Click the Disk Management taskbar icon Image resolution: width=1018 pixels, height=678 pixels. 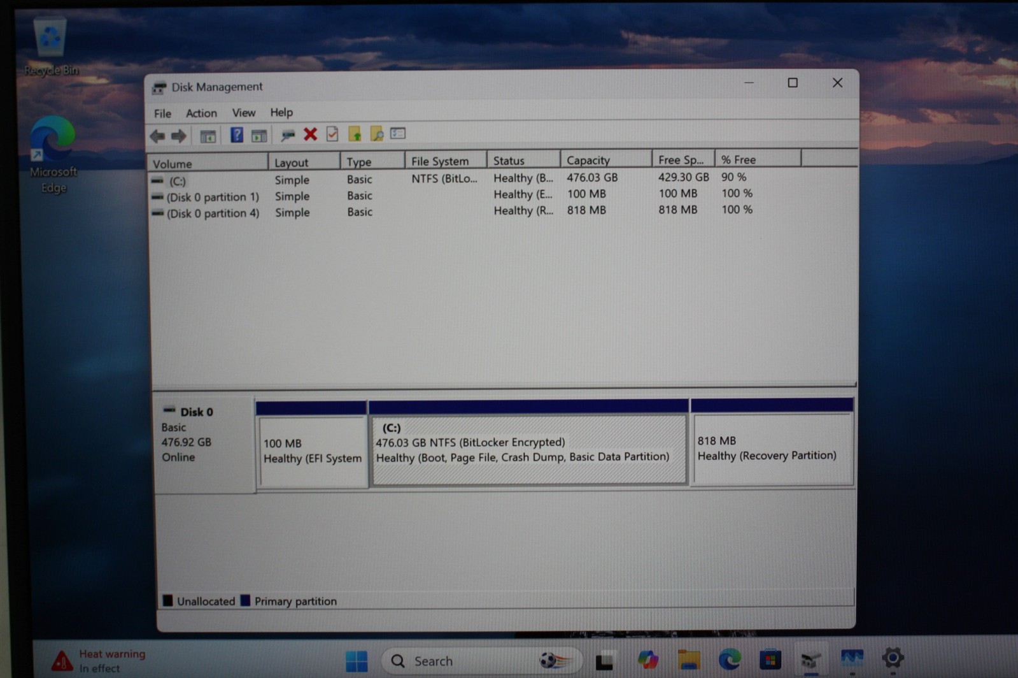pyautogui.click(x=810, y=659)
